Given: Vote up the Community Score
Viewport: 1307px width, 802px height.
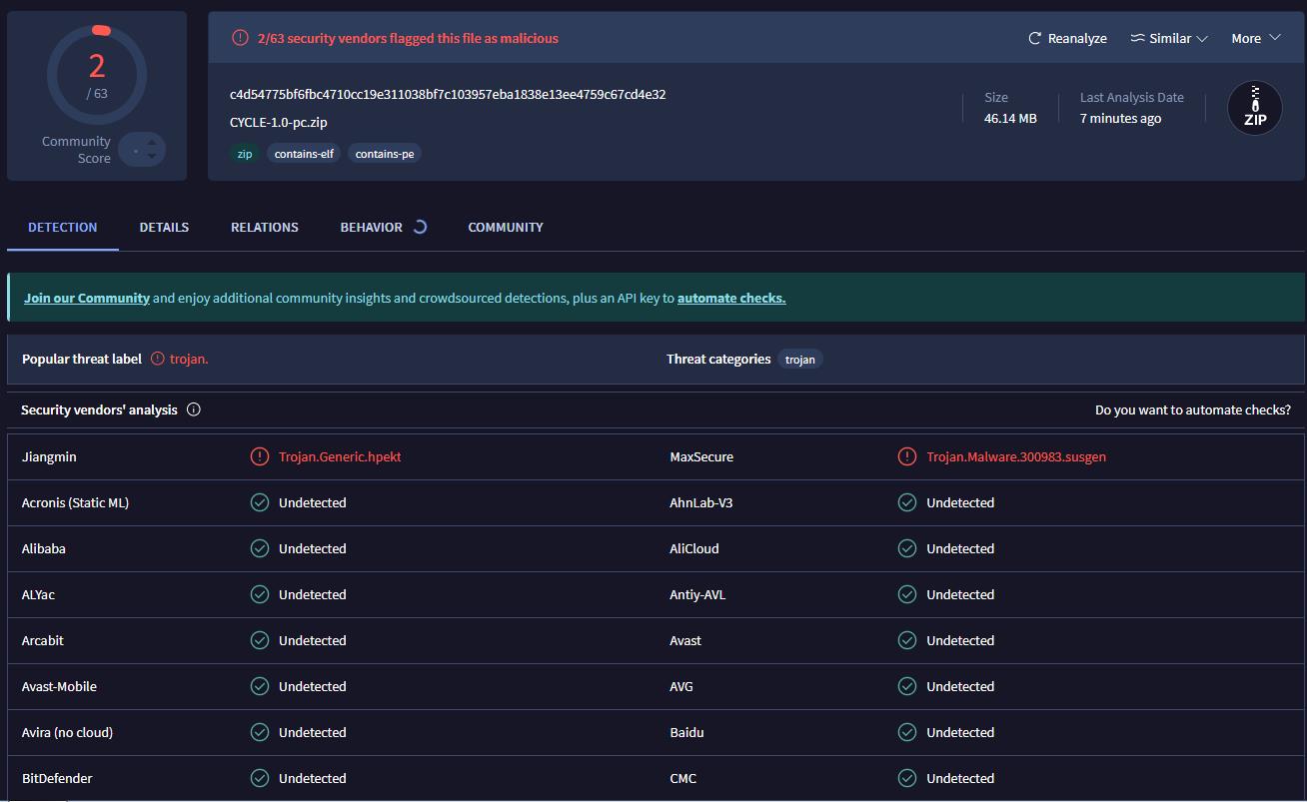Looking at the screenshot, I should (152, 143).
